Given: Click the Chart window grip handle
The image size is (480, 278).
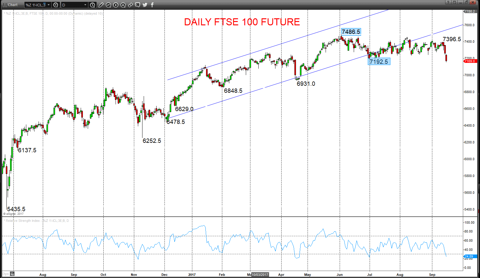Looking at the screenshot, I should (x=5, y=5).
